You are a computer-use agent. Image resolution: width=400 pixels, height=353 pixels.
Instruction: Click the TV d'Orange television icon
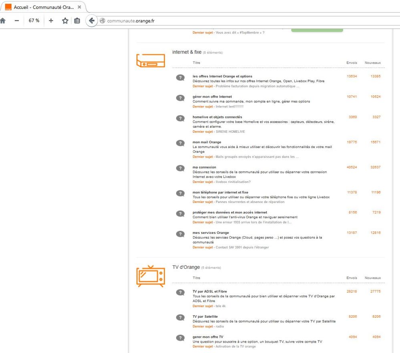151,276
